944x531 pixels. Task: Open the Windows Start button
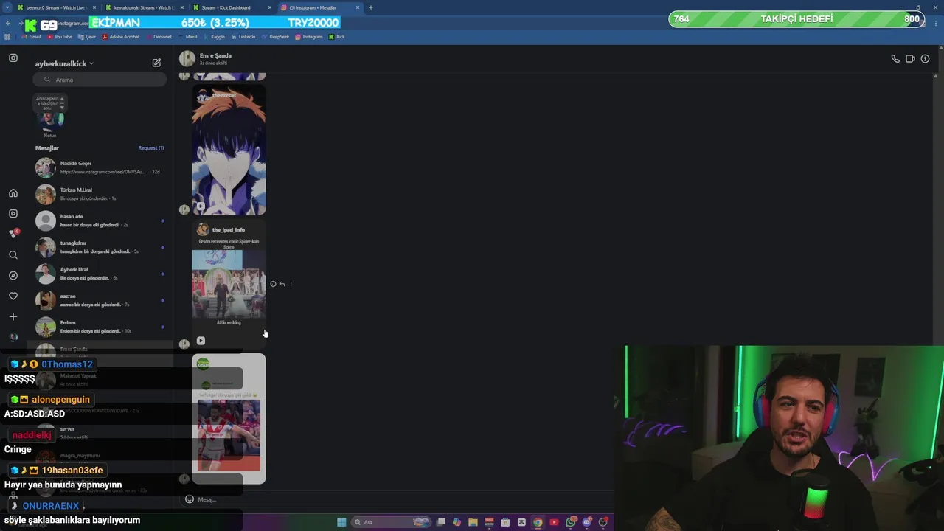click(x=341, y=522)
